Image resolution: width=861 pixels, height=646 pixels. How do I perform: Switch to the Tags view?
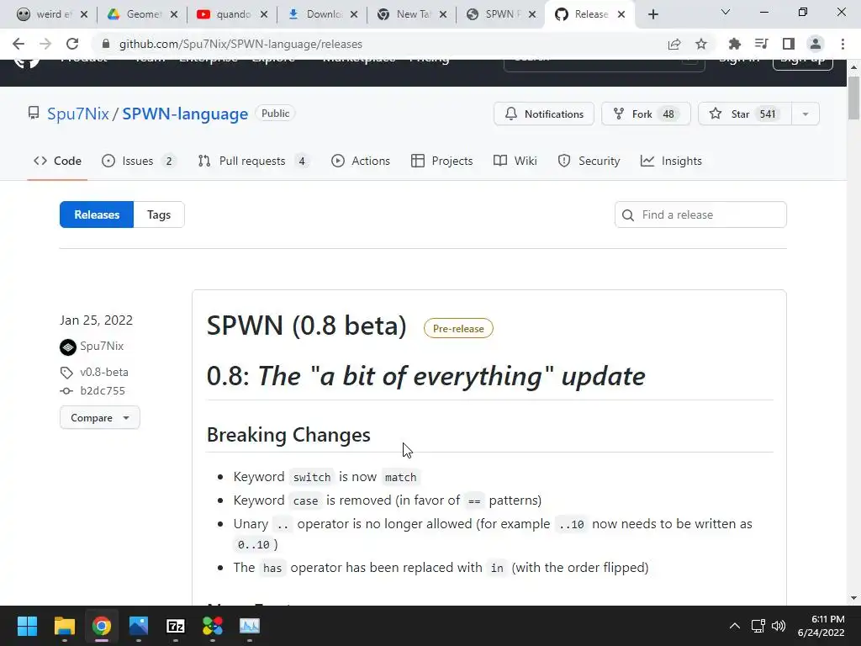[159, 214]
